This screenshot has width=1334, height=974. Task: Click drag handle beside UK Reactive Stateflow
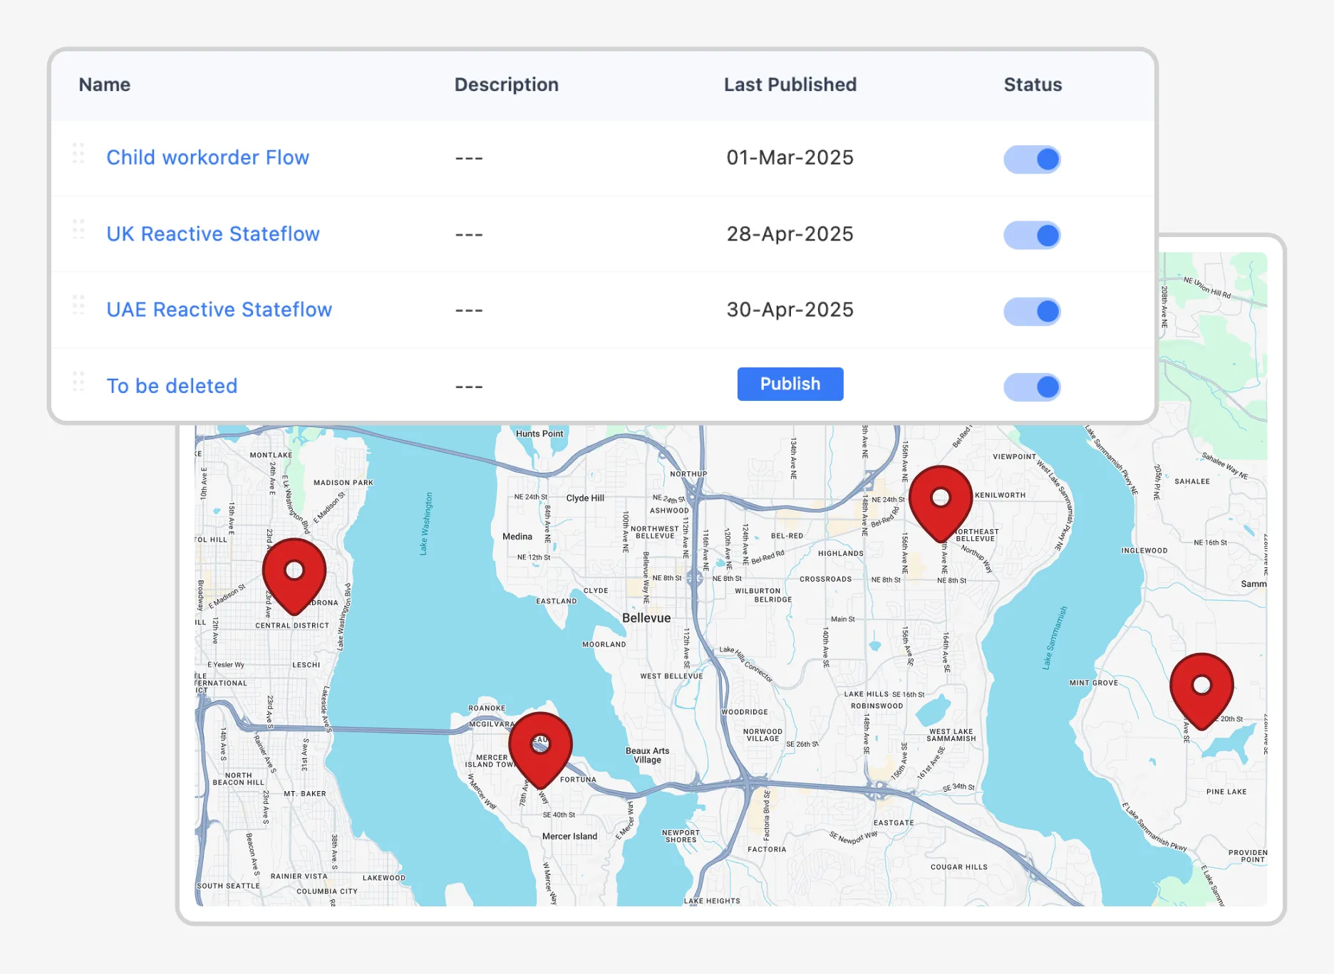click(x=78, y=229)
